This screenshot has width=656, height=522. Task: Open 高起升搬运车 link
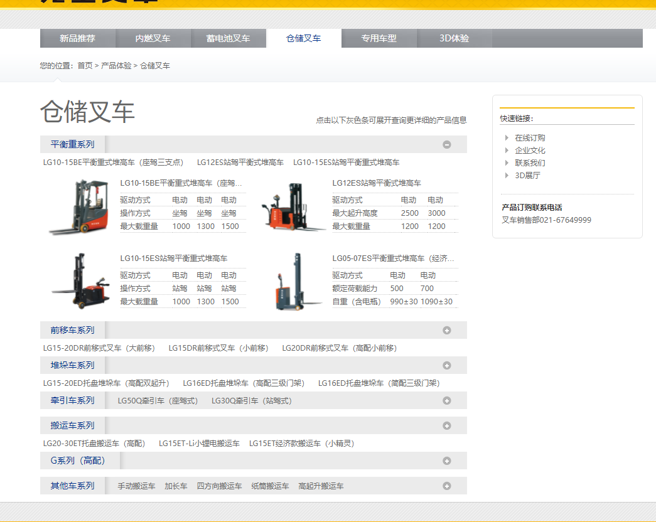tap(321, 486)
